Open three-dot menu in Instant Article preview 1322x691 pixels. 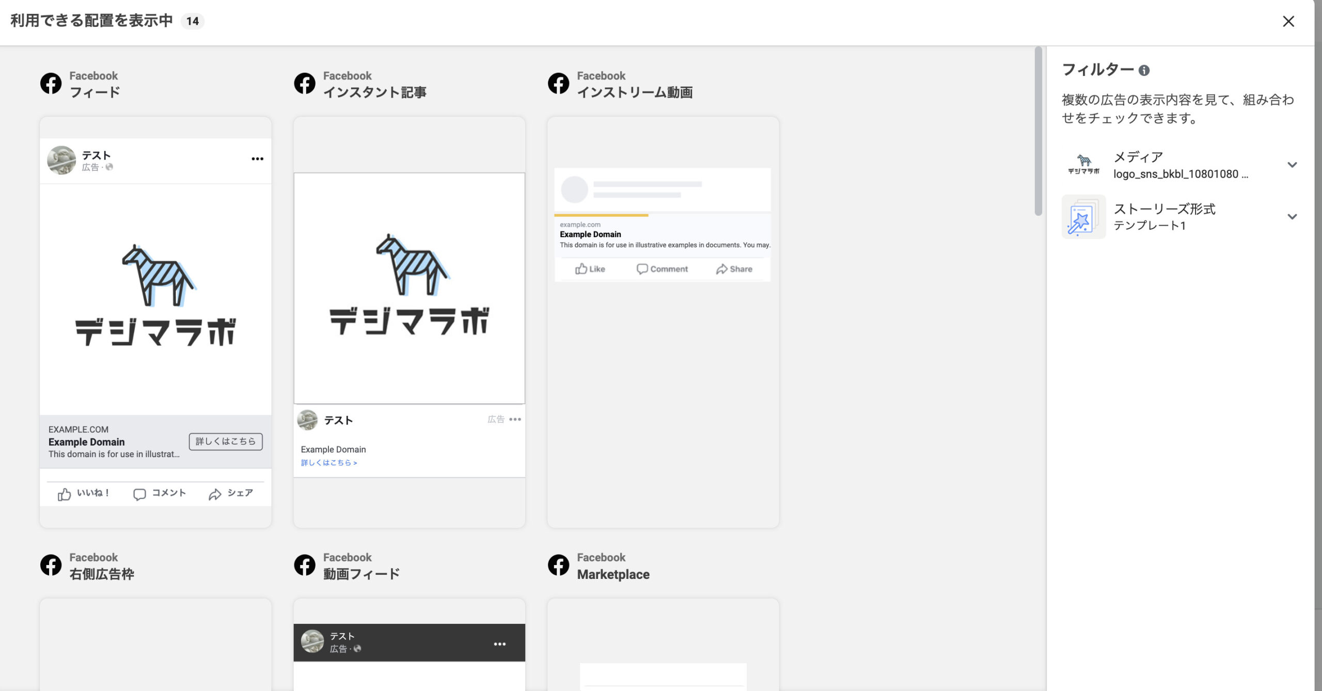[x=515, y=419]
